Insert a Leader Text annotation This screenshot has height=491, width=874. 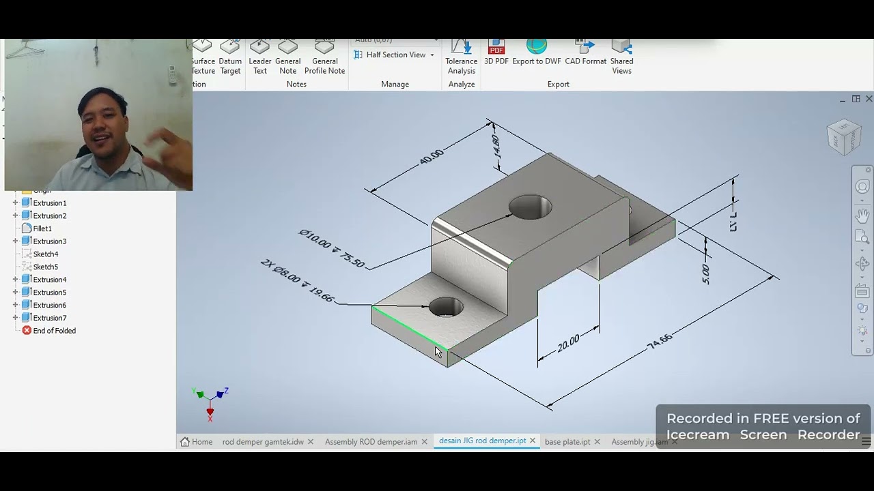(260, 57)
